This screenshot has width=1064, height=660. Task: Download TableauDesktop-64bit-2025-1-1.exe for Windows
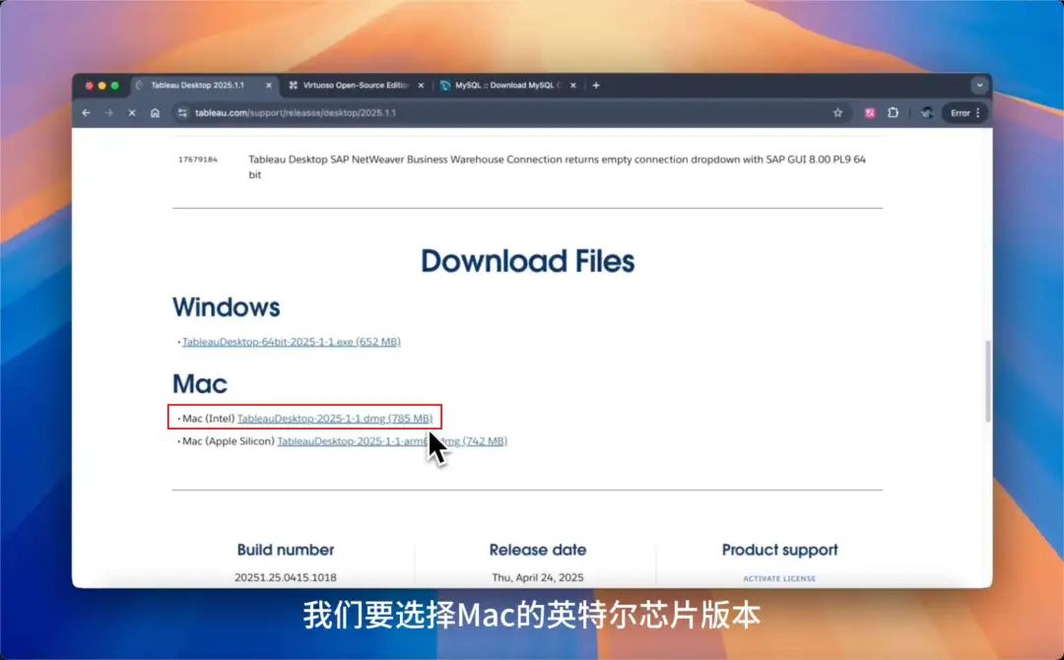coord(291,342)
